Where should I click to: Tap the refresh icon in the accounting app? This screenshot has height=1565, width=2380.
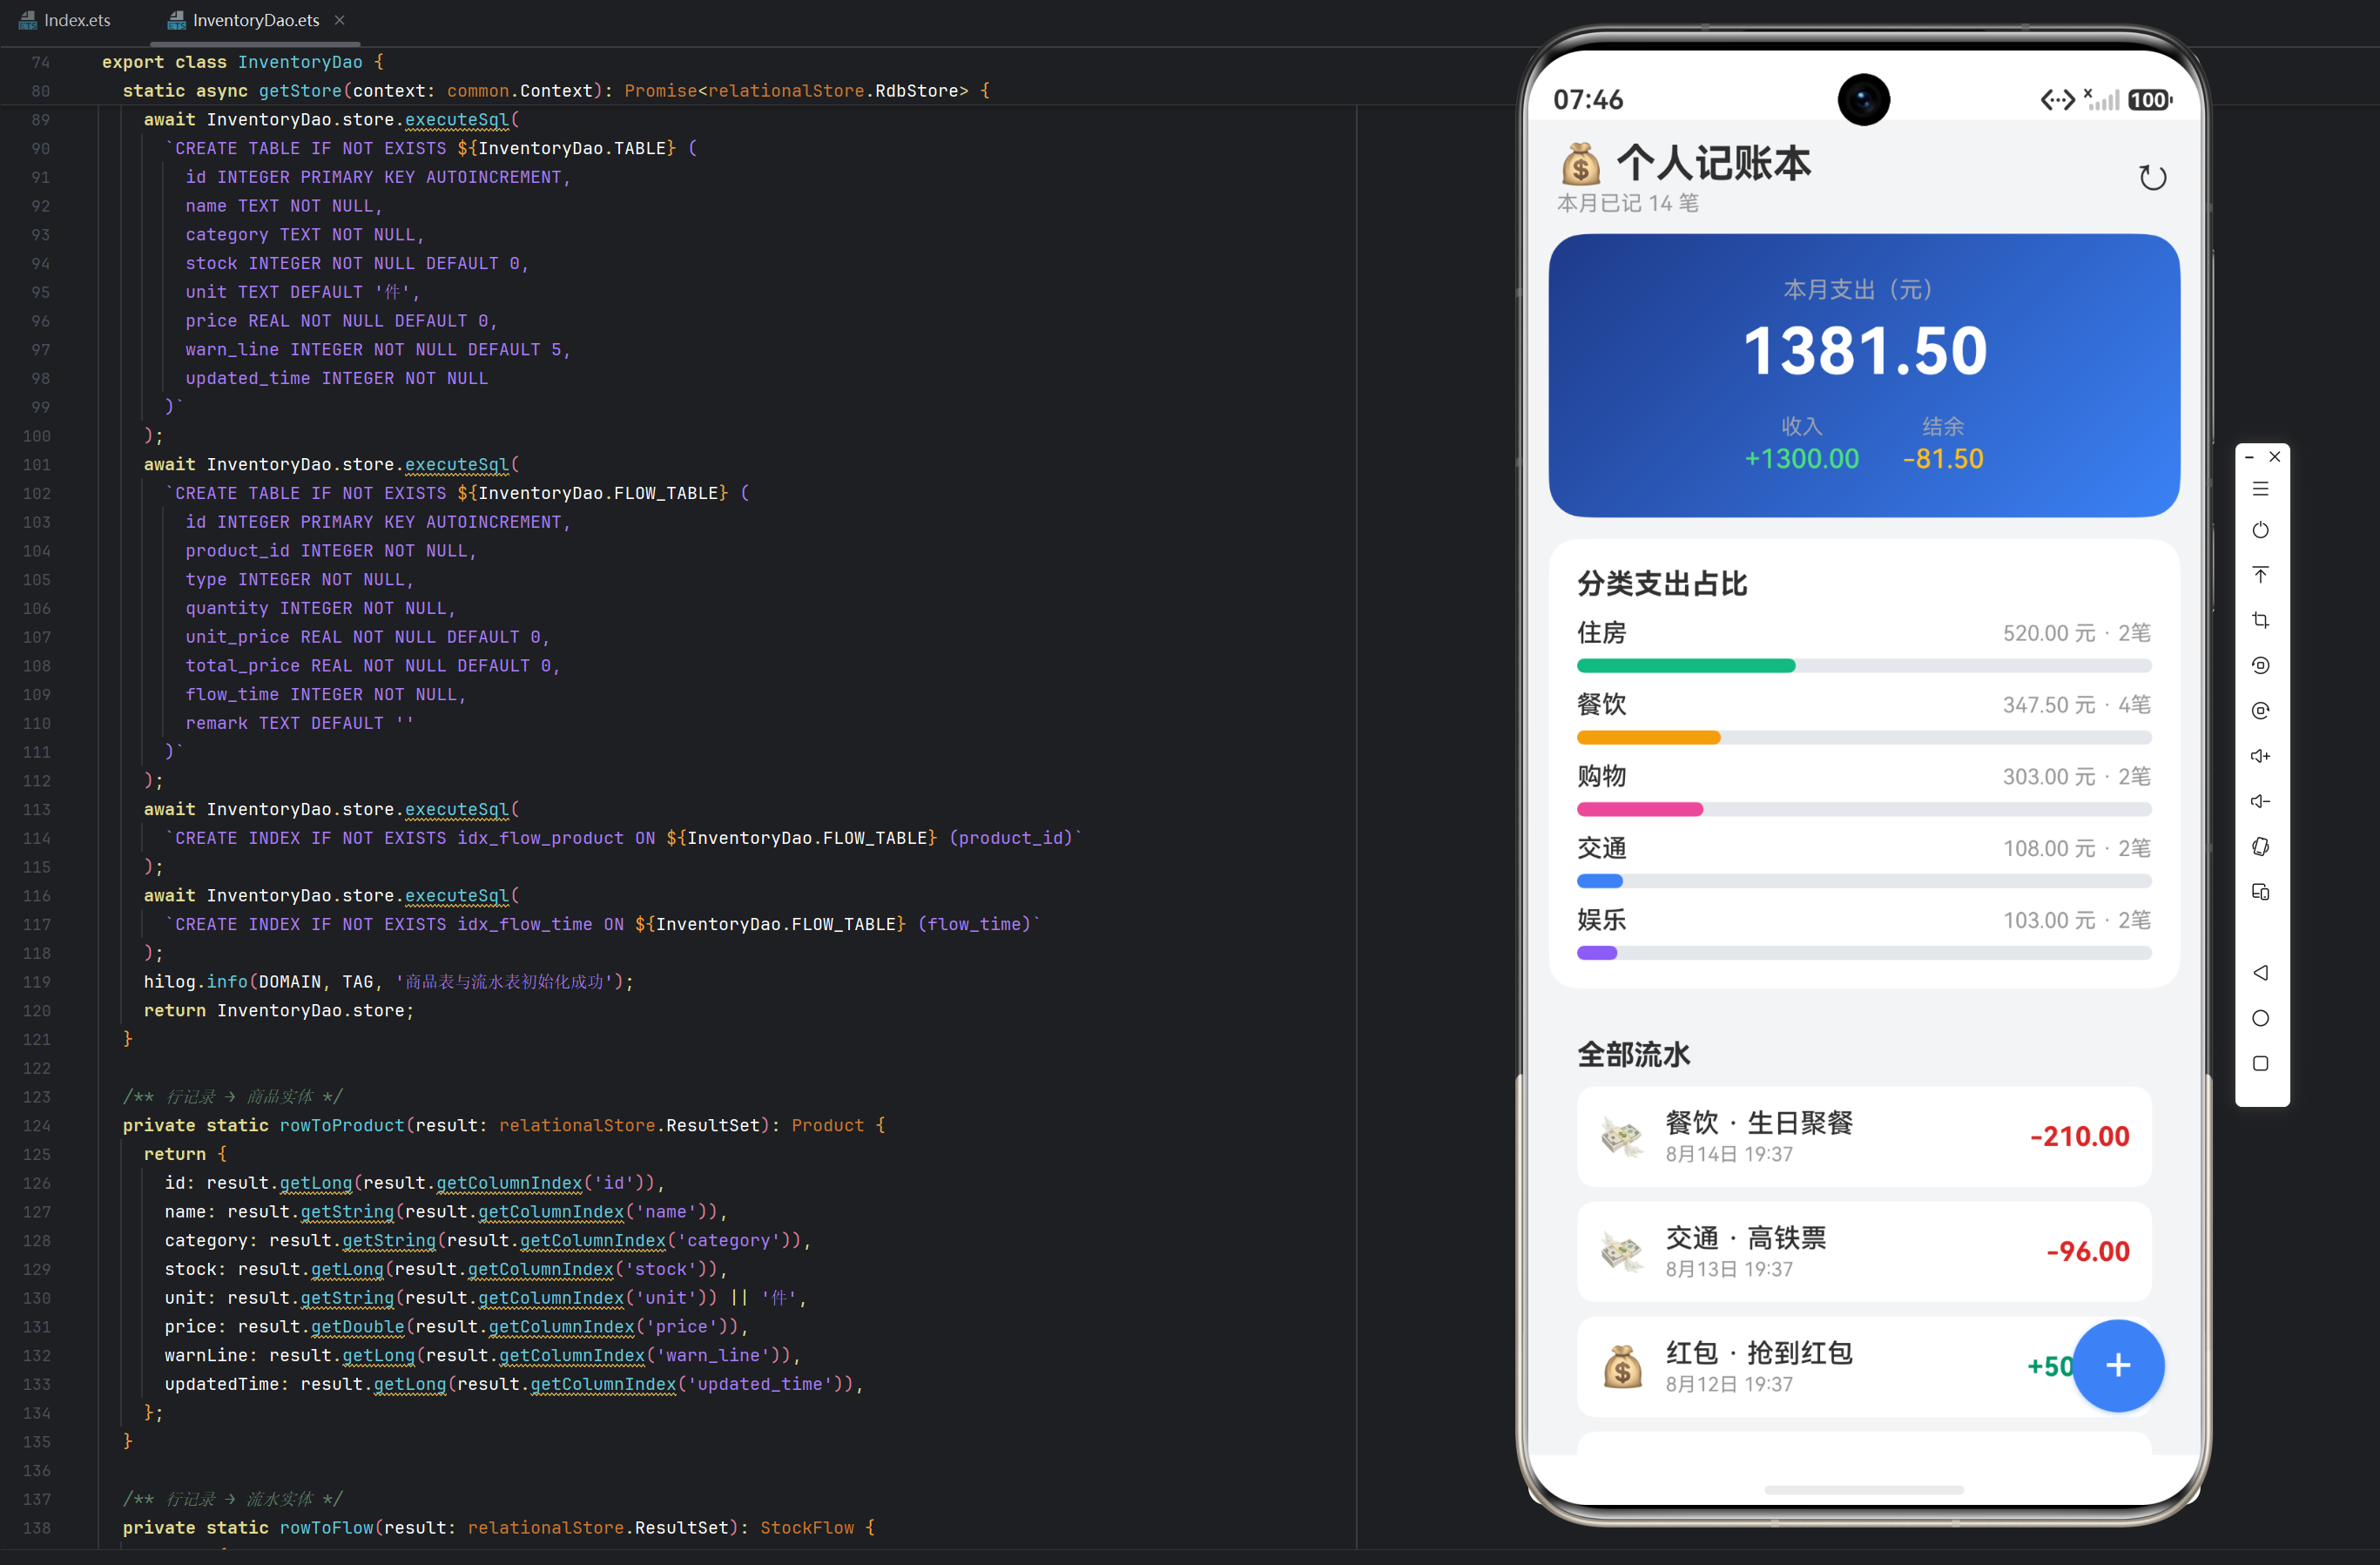tap(2152, 178)
